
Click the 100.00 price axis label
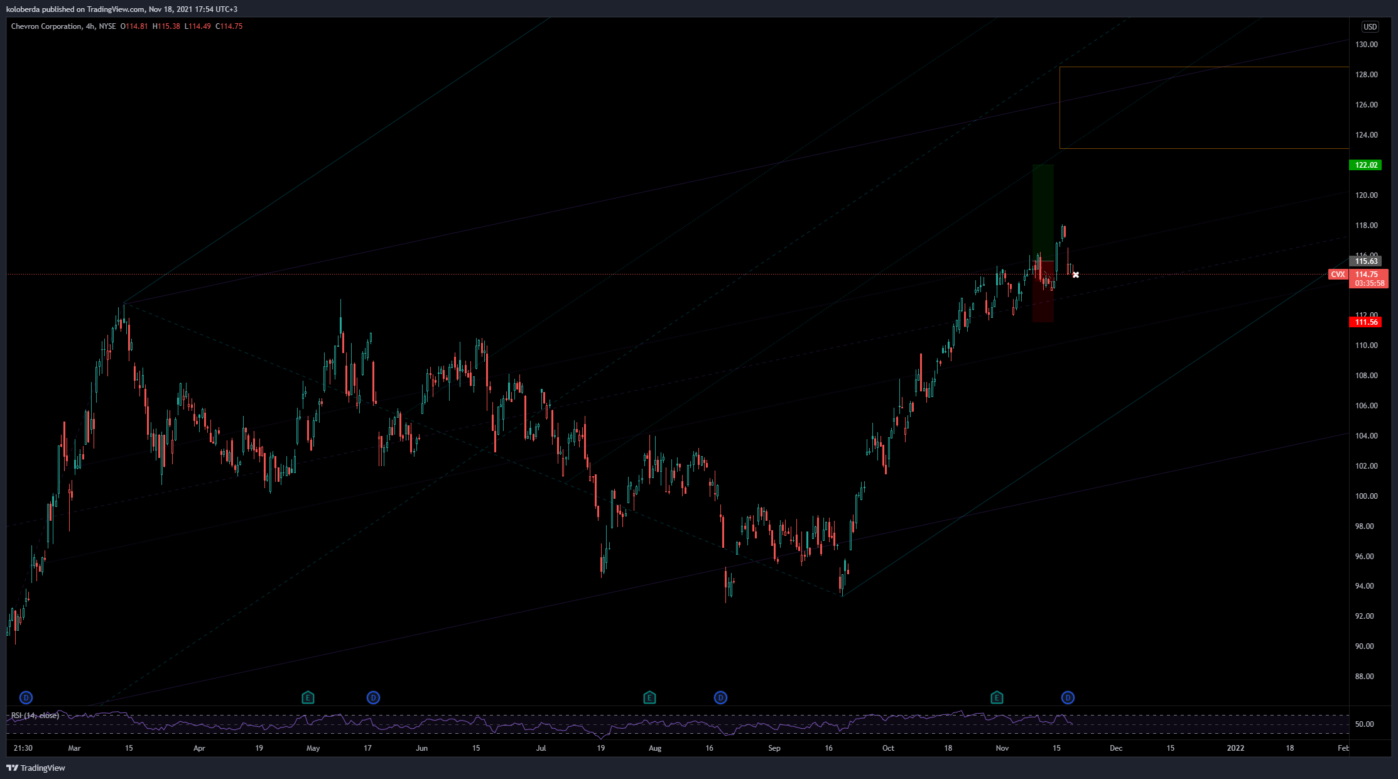1366,496
